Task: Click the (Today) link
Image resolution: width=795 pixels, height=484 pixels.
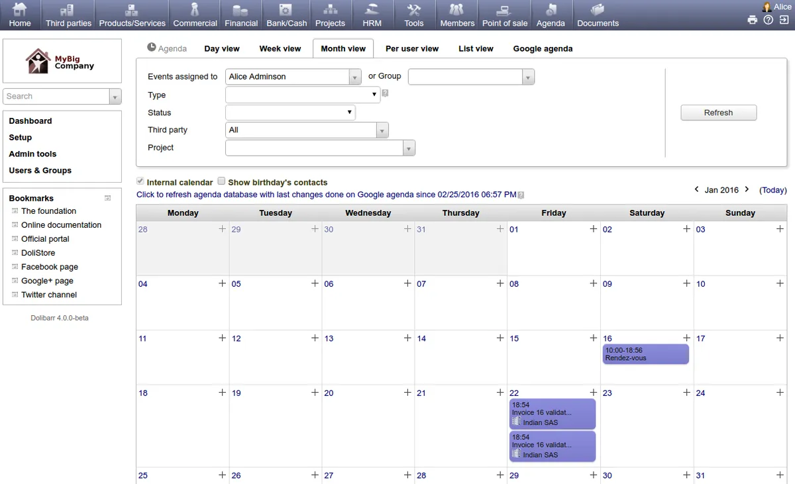Action: tap(772, 190)
